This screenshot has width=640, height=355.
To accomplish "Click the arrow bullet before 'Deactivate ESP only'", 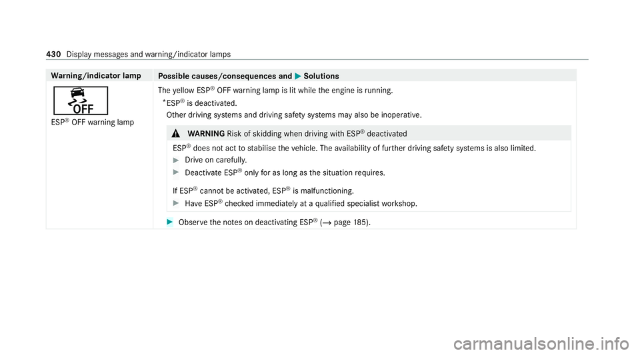I will [176, 173].
